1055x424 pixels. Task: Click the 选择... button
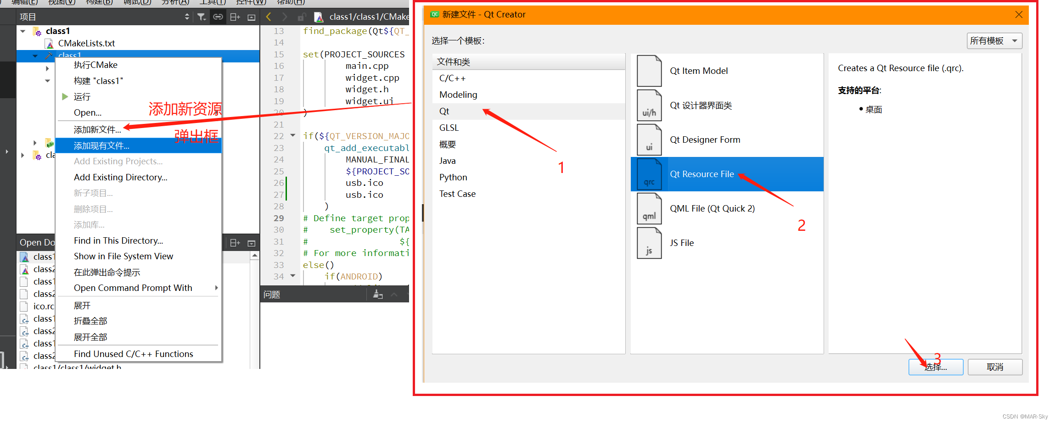click(936, 367)
